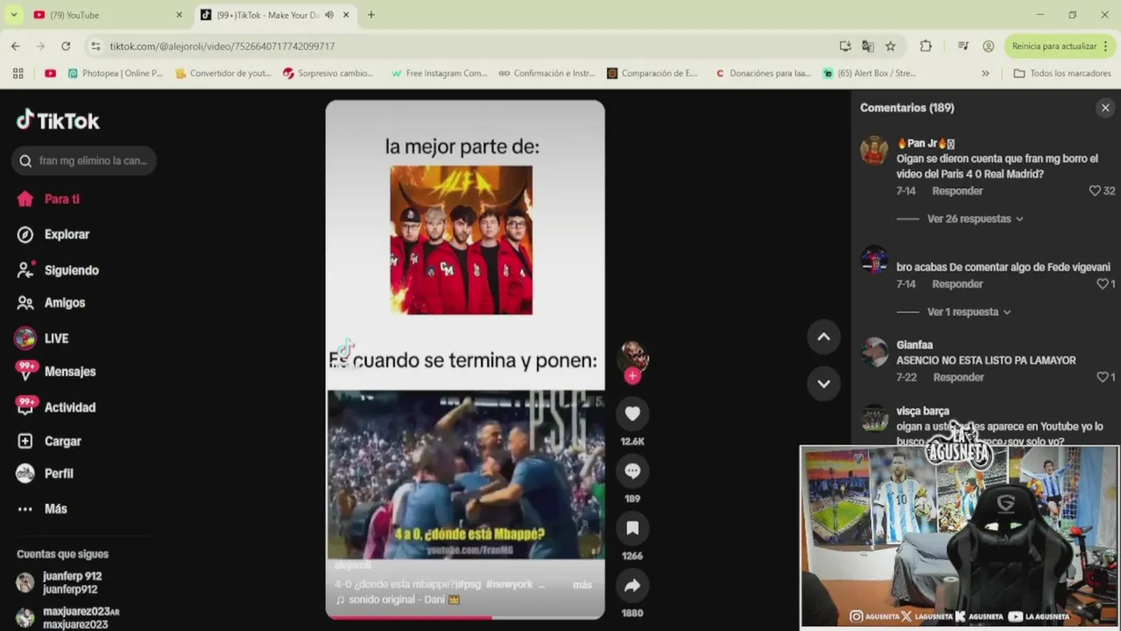This screenshot has width=1121, height=631.
Task: Click the address bar URL
Action: pos(222,46)
